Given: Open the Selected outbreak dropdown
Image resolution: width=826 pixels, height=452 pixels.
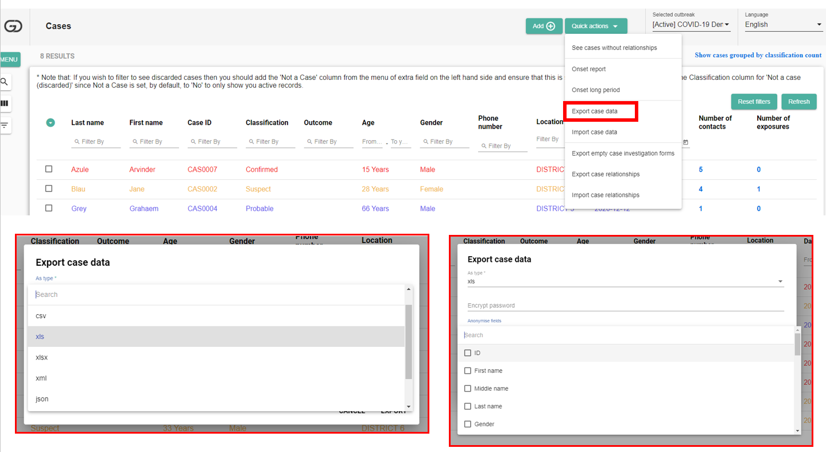Looking at the screenshot, I should [691, 25].
